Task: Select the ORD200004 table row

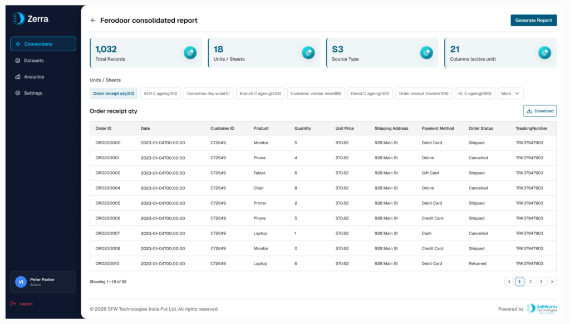Action: point(323,188)
